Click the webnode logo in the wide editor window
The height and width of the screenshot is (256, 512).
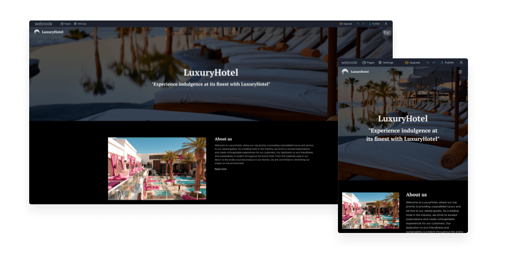(x=44, y=24)
